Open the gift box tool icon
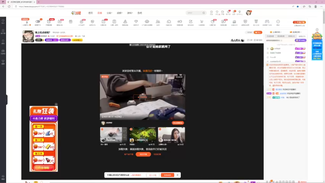 71,22
